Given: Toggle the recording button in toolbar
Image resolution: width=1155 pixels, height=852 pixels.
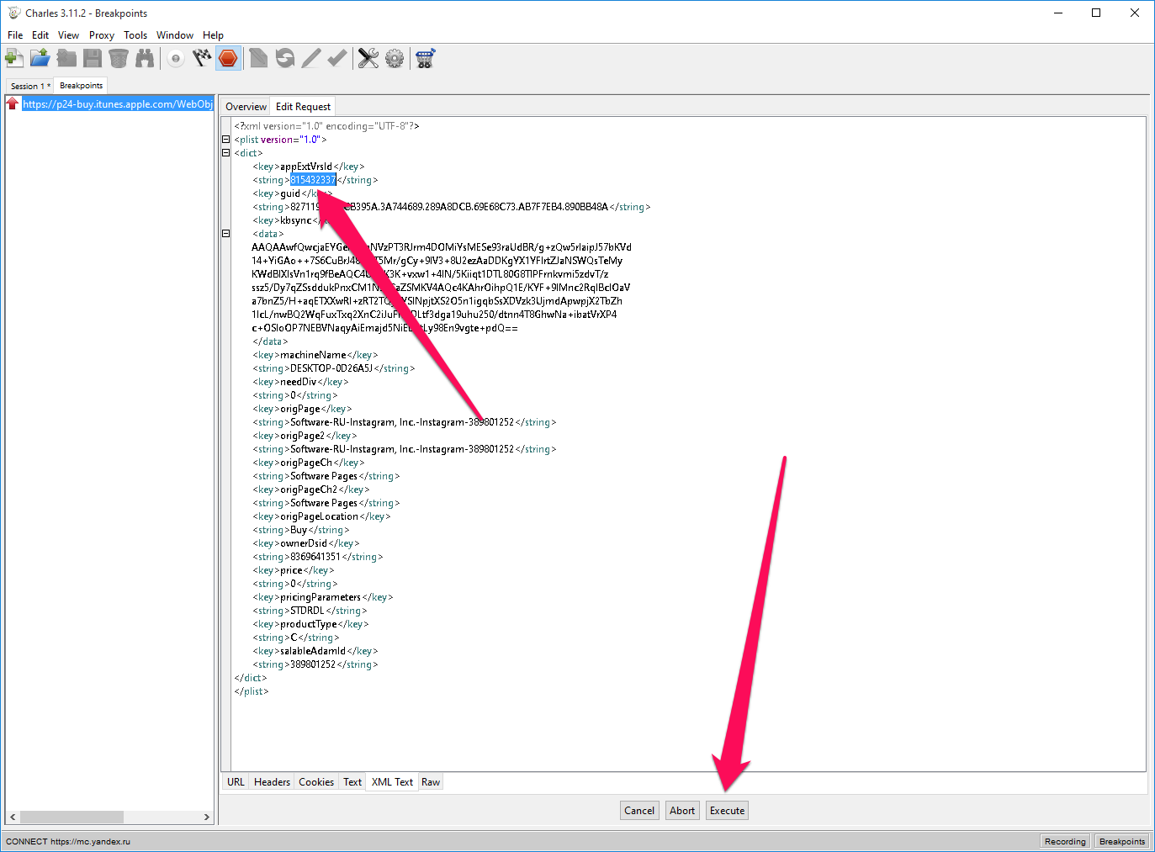Looking at the screenshot, I should (176, 58).
